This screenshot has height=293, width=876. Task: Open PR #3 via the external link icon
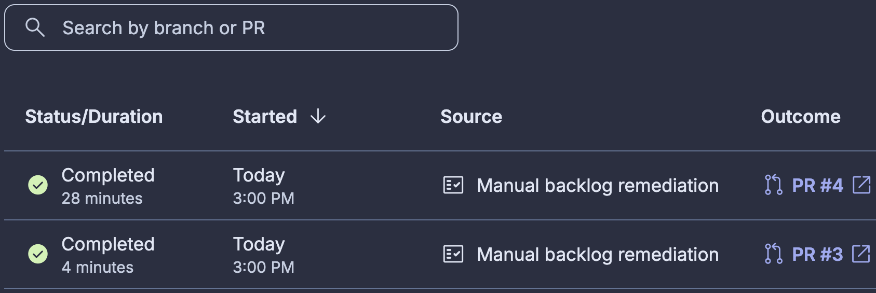coord(861,254)
